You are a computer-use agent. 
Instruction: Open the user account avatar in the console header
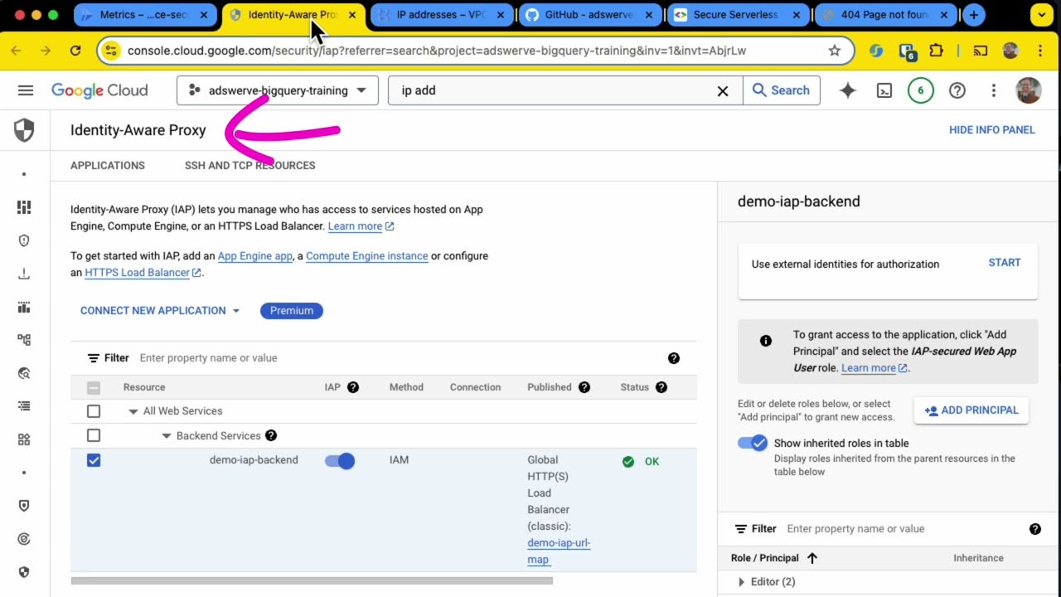point(1029,90)
